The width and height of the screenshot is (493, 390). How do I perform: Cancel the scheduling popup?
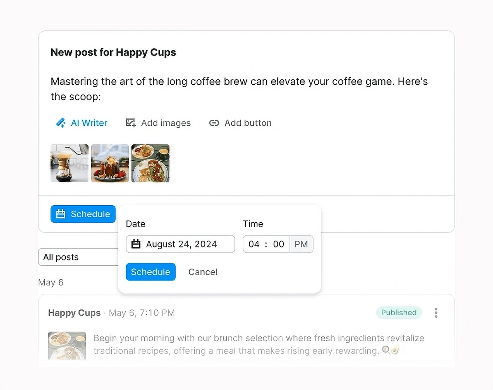point(203,272)
